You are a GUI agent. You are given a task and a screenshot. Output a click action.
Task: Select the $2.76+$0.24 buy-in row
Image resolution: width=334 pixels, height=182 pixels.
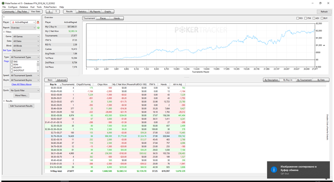coord(115,136)
